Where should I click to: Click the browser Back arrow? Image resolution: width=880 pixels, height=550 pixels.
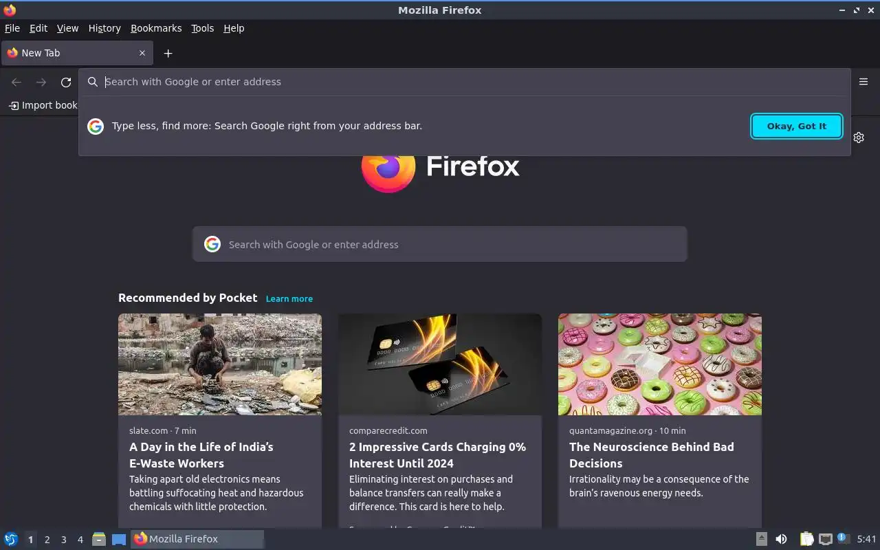(16, 82)
